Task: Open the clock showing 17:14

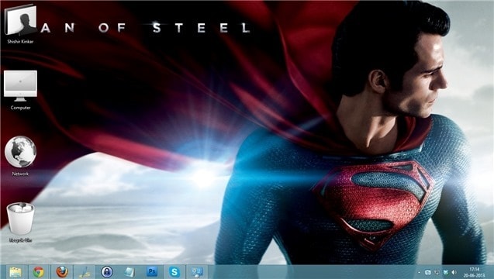Action: click(474, 270)
